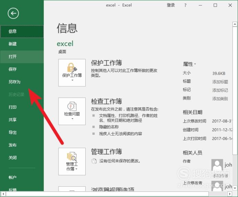
Task: Click the 隐藏的名称 bullet item
Action: [x=109, y=127]
